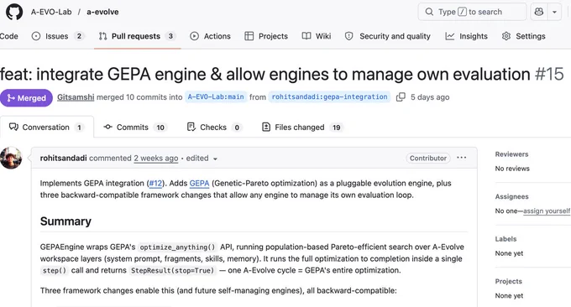The image size is (571, 307).
Task: Open the '2 weeks ago' comment permalink
Action: (x=156, y=159)
